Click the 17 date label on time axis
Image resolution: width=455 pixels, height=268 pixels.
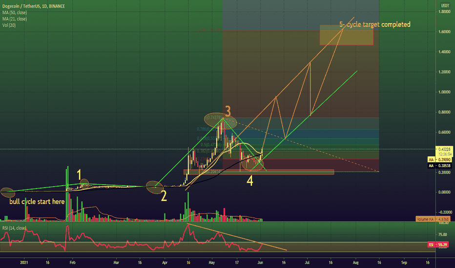pos(237,263)
